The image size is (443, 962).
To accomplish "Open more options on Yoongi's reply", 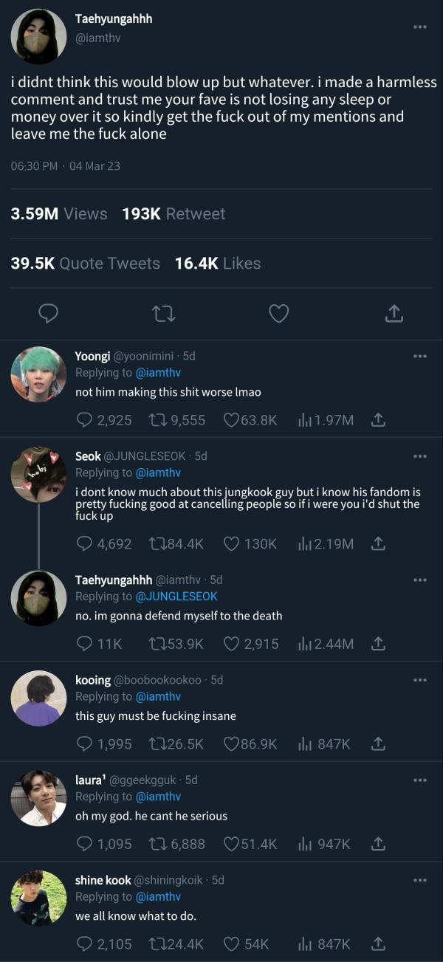I will point(420,357).
